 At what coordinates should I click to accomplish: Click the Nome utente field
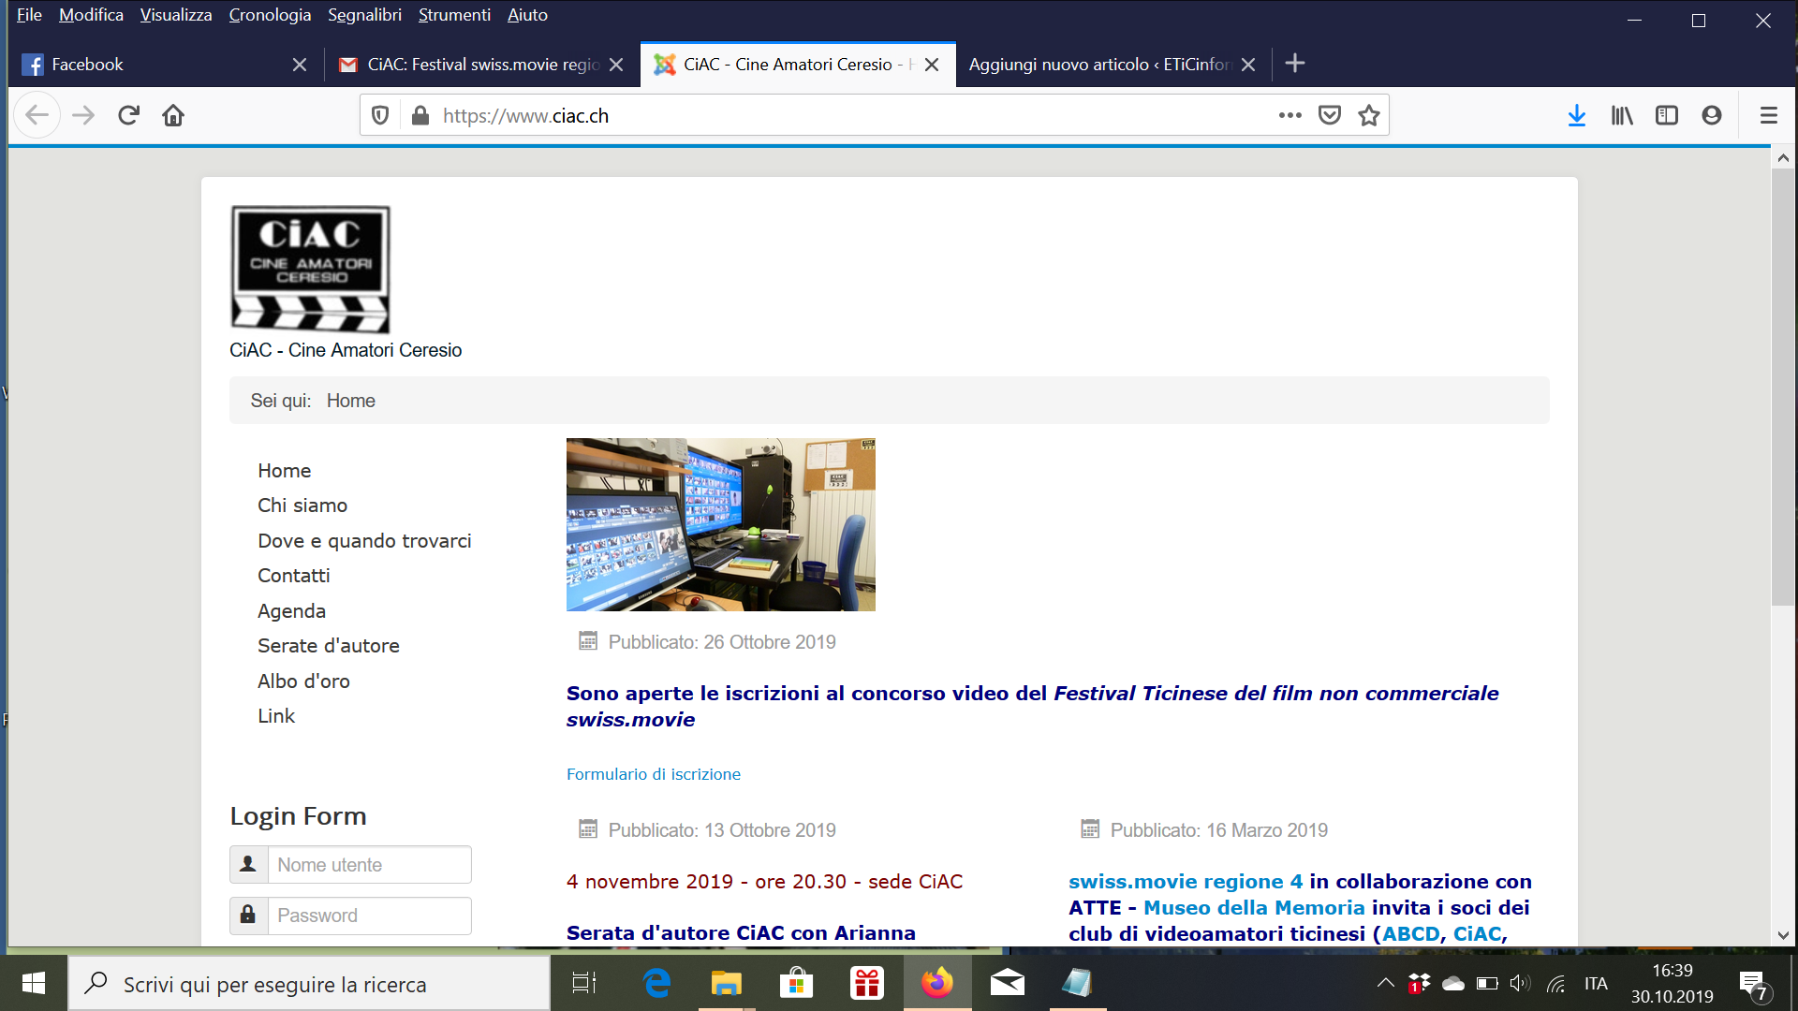tap(369, 865)
